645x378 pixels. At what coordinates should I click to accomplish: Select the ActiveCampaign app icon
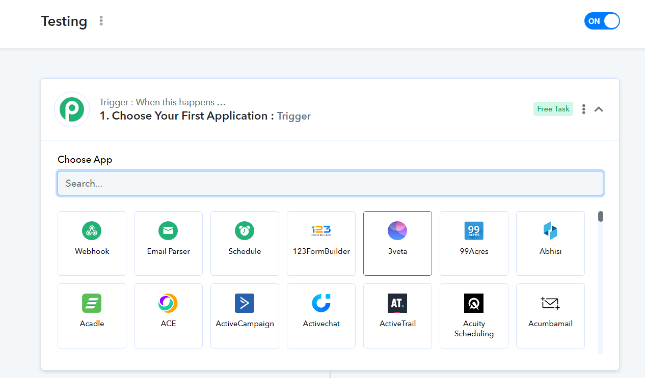coord(245,303)
